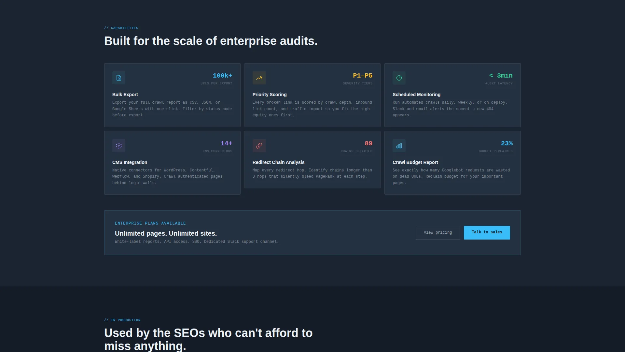The height and width of the screenshot is (352, 625).
Task: Click the P1–P5 severity tiers stat
Action: tap(357, 79)
